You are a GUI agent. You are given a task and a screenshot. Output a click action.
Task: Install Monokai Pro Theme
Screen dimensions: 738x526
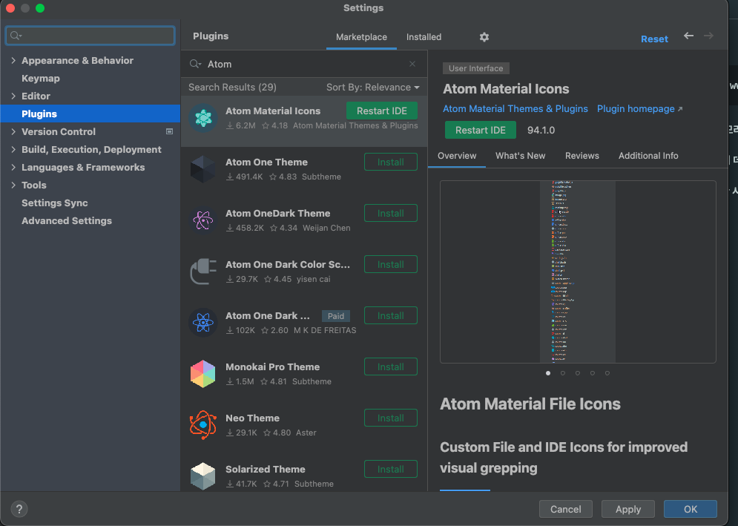coord(391,366)
